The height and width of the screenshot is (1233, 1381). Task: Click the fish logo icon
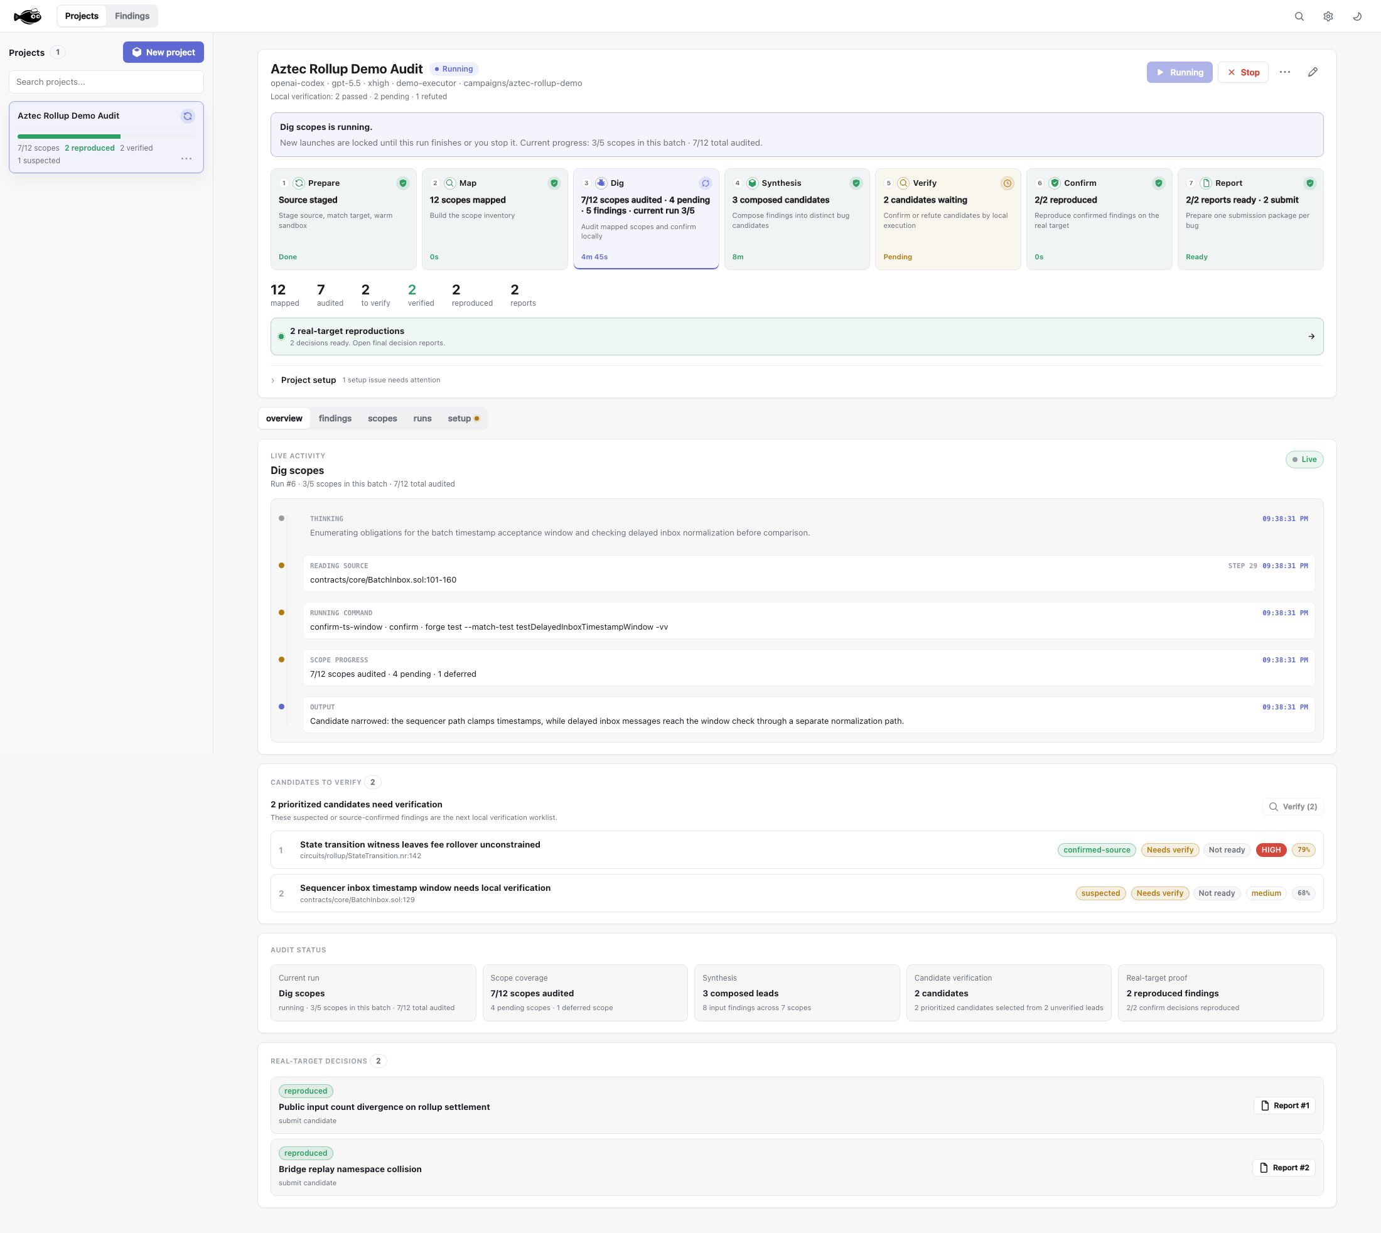click(x=28, y=16)
